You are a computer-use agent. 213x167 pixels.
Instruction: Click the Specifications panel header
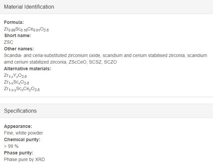(x=107, y=111)
